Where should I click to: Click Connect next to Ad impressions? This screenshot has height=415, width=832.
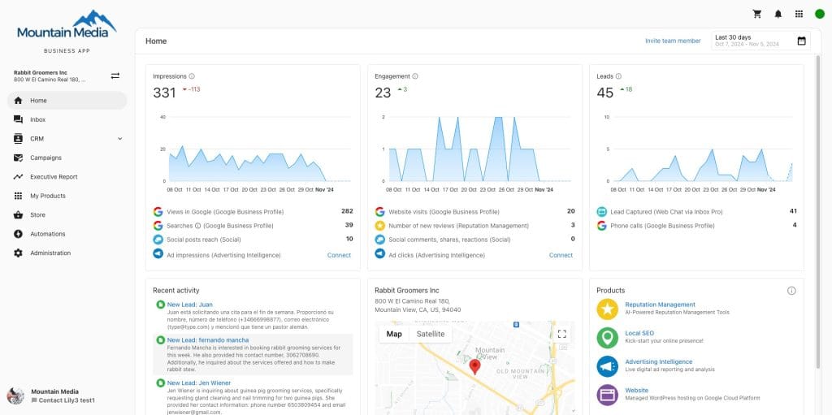[x=339, y=255]
